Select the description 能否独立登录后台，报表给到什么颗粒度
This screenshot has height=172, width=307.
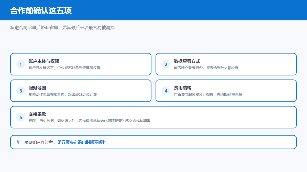[206, 68]
